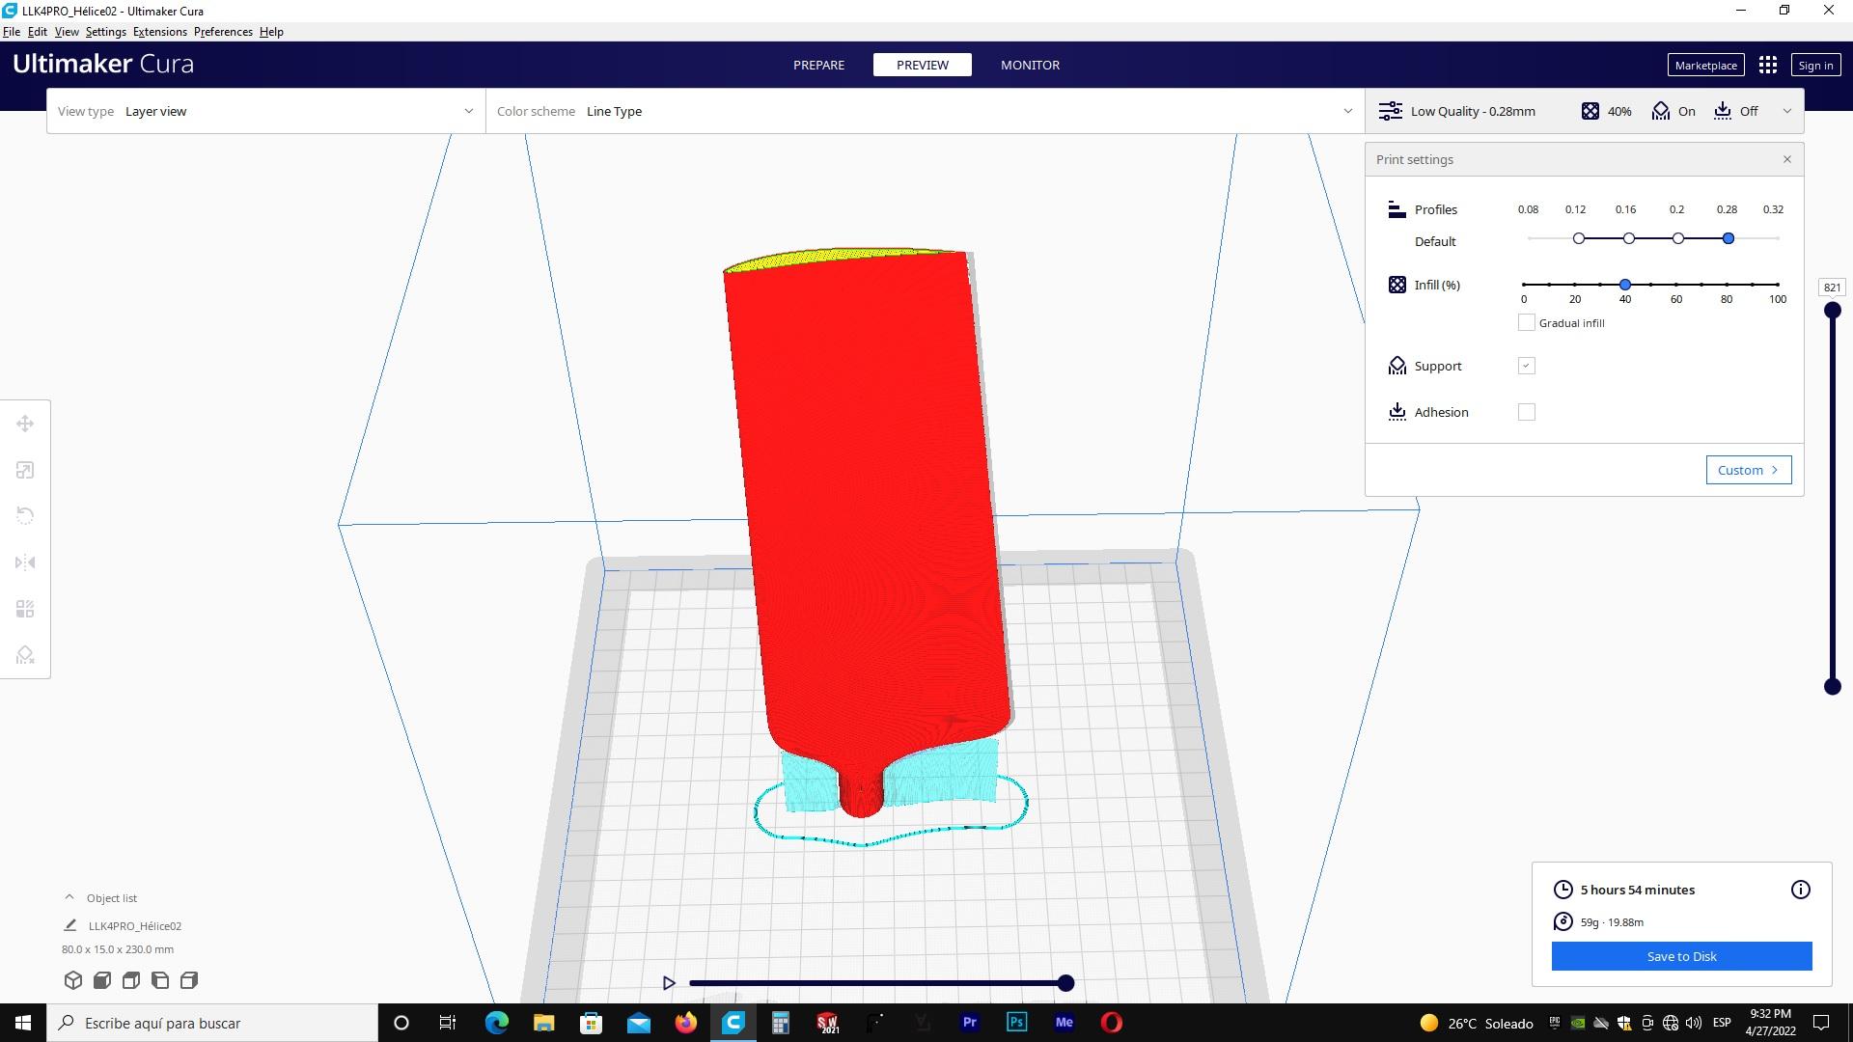Select the Support Blocker tool icon

pyautogui.click(x=25, y=655)
